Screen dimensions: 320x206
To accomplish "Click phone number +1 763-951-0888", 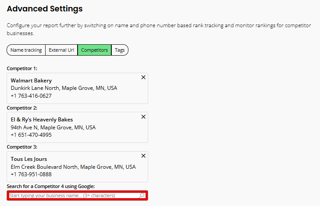I will 31,174.
